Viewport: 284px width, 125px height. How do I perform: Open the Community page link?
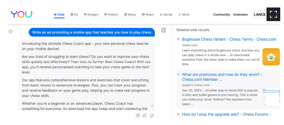(x=222, y=15)
